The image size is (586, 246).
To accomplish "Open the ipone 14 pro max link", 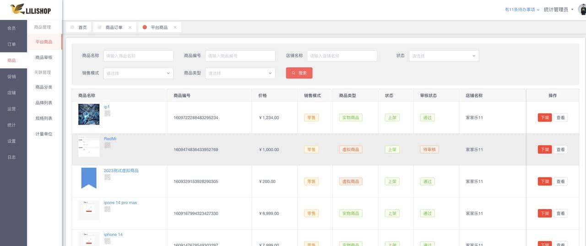I will pyautogui.click(x=120, y=203).
